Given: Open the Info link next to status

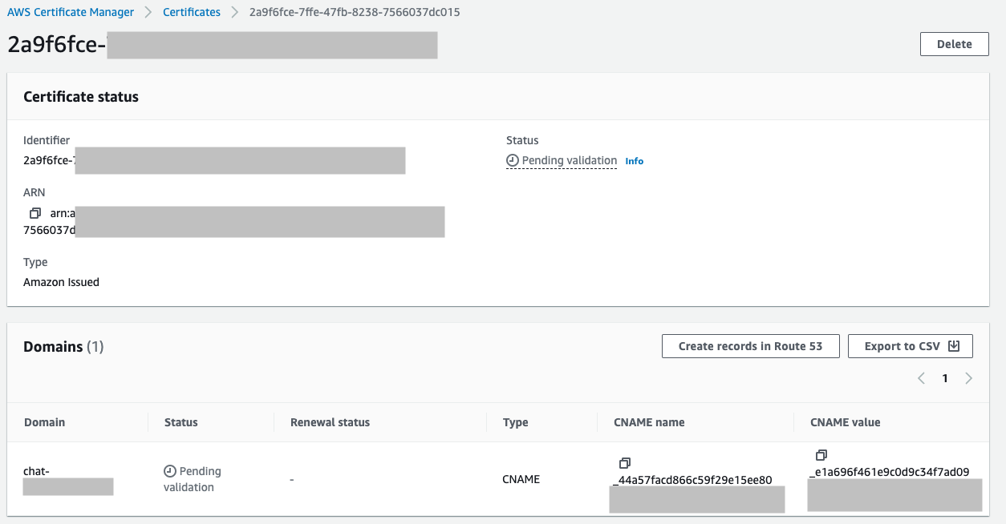Looking at the screenshot, I should tap(635, 161).
